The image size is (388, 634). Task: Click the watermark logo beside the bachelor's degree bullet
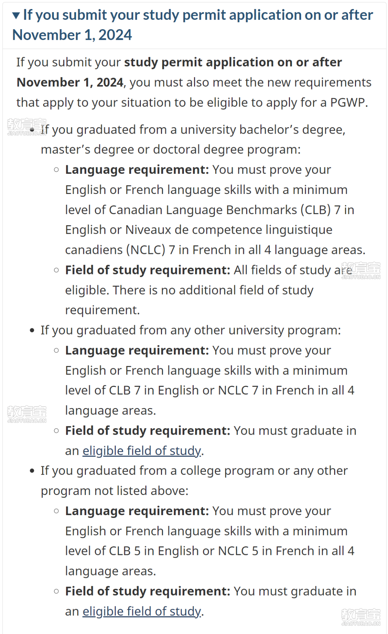[27, 127]
